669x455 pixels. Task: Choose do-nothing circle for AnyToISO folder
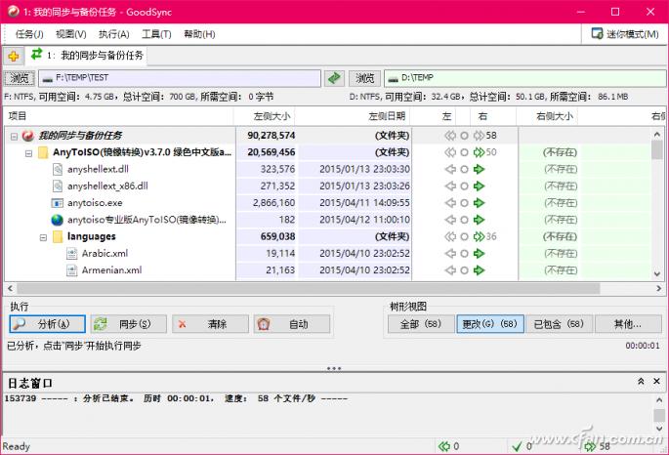[464, 152]
